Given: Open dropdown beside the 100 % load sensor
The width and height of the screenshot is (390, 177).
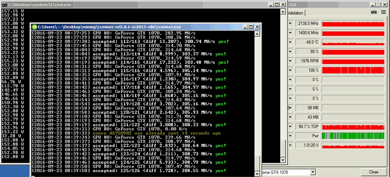Looking at the screenshot, I should click(290, 70).
